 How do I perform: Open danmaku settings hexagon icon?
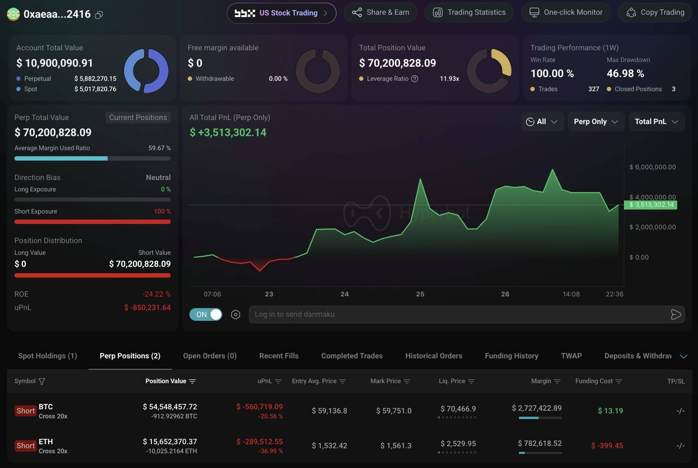[235, 314]
